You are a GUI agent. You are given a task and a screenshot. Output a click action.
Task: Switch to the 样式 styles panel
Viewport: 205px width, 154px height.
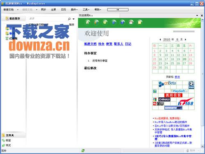pos(7,145)
